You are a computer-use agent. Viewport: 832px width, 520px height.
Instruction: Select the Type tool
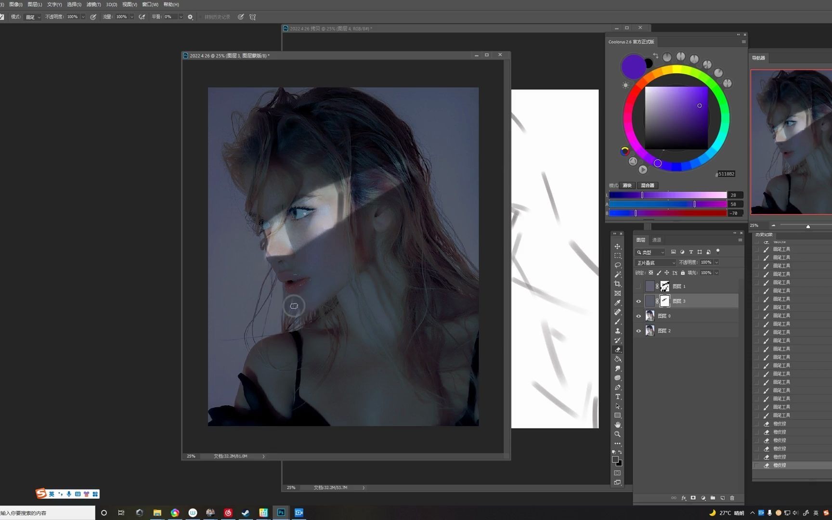point(617,397)
